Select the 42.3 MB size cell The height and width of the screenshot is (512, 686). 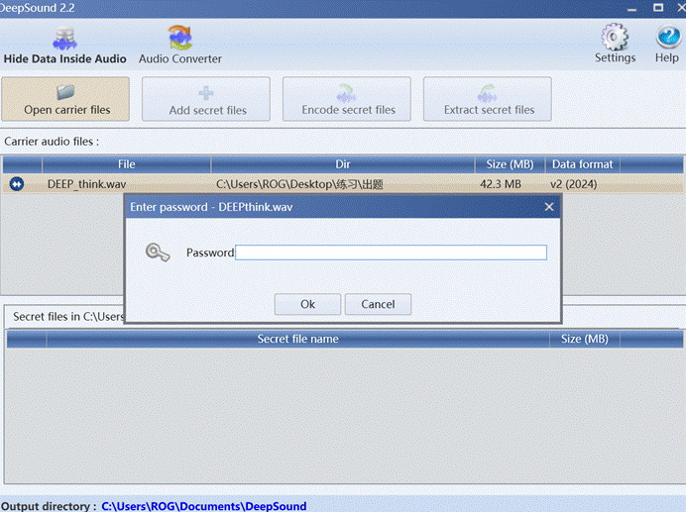click(x=501, y=184)
